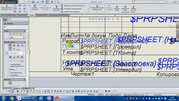Click the Open file folder icon
The image size is (179, 101).
click(x=28, y=2)
